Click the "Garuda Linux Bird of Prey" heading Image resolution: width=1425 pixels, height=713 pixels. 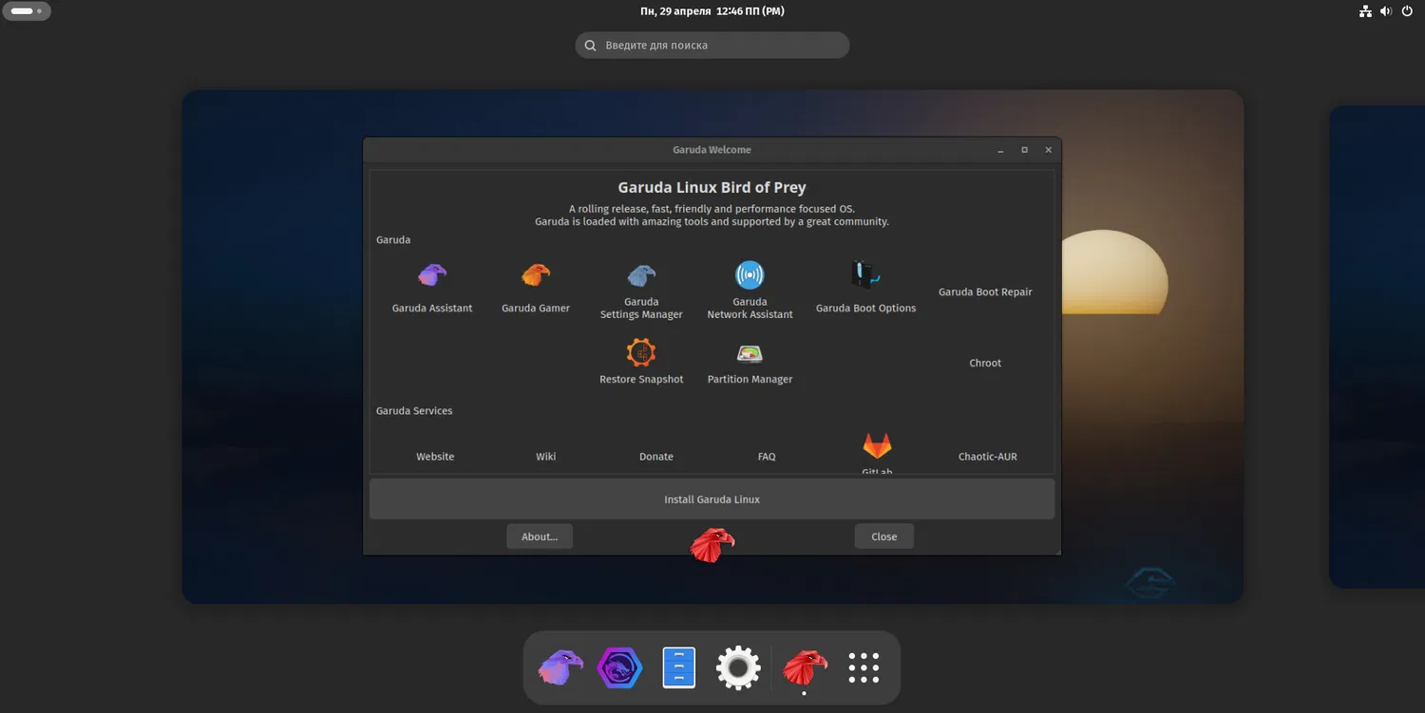coord(712,188)
